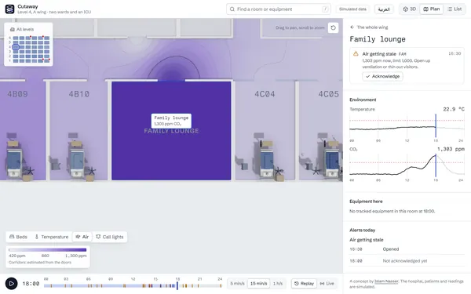The height and width of the screenshot is (294, 471).
Task: Switch to Plan view
Action: point(431,9)
